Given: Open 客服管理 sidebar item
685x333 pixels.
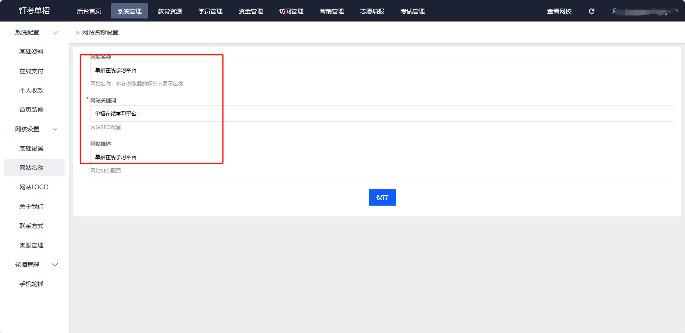Looking at the screenshot, I should (31, 245).
